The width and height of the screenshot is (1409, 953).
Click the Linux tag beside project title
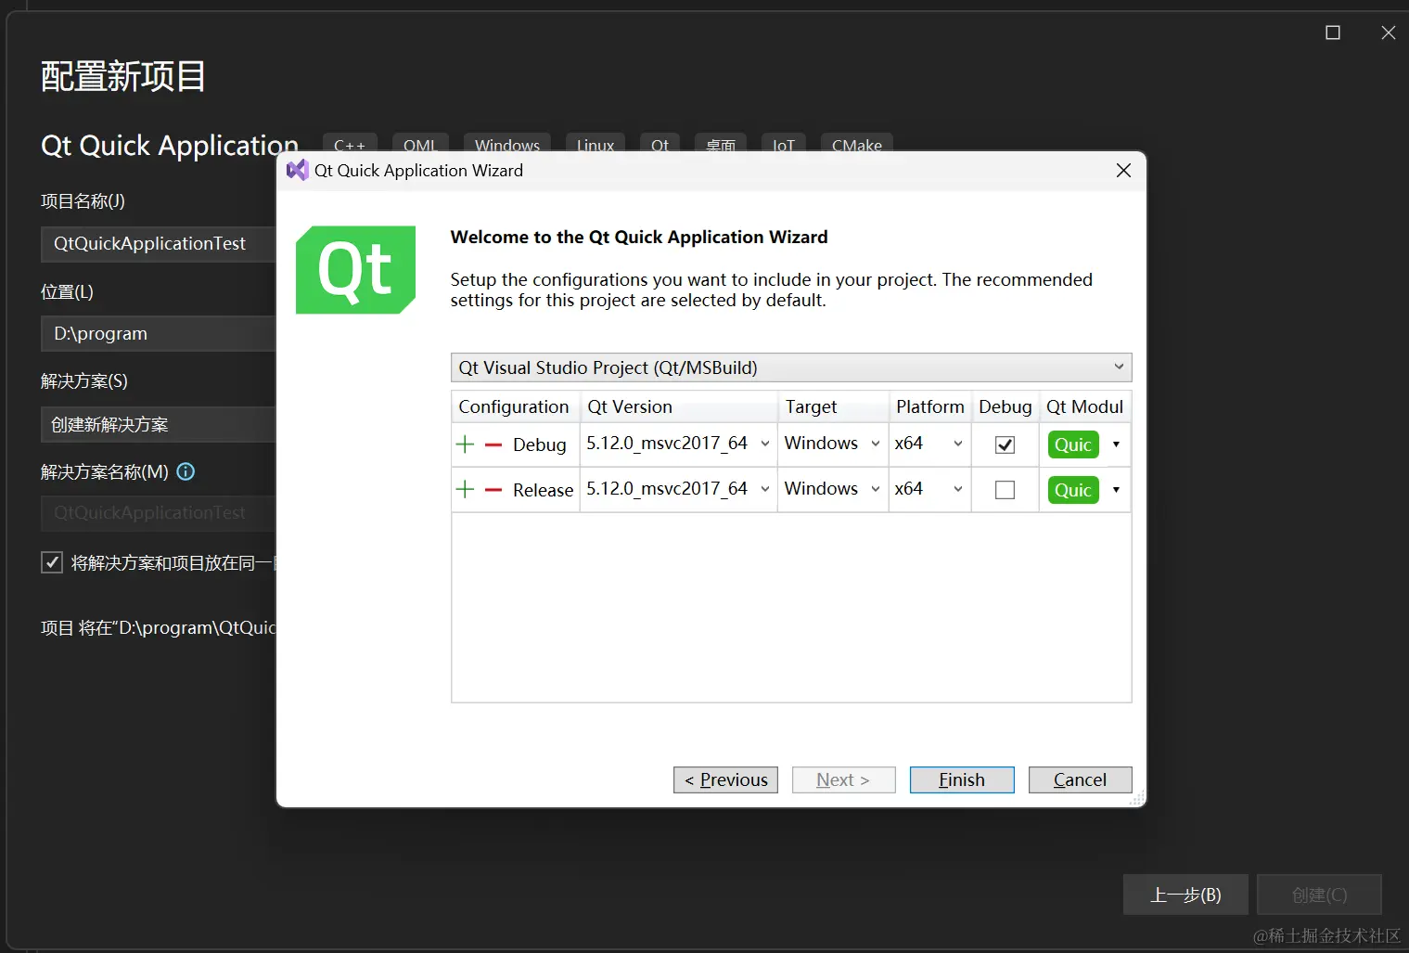596,145
